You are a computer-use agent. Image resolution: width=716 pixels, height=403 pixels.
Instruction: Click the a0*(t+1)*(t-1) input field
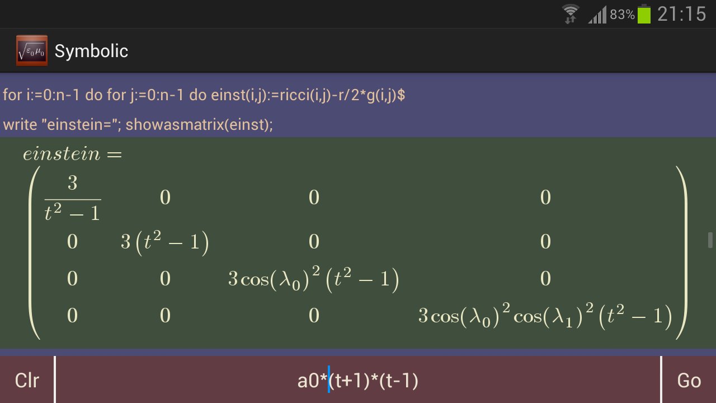point(358,380)
